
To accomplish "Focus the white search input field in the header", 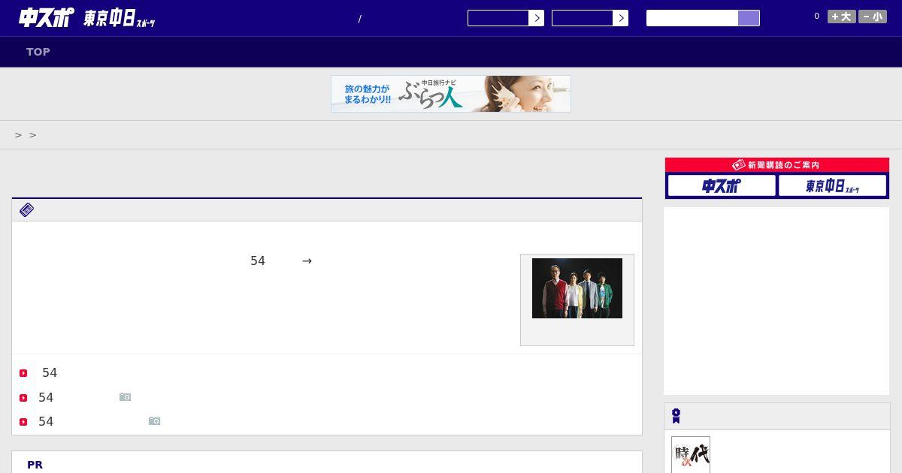I will pos(692,18).
